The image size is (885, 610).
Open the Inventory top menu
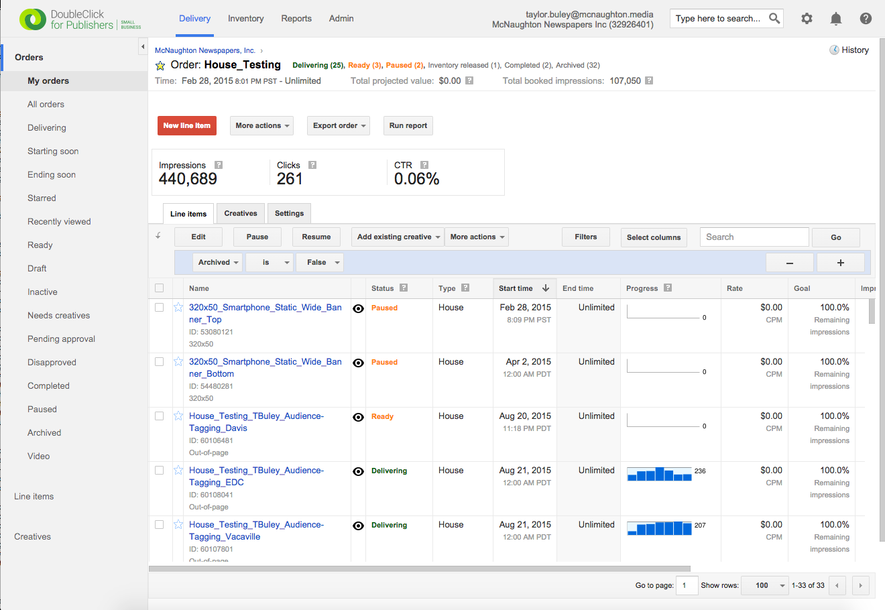coord(245,19)
